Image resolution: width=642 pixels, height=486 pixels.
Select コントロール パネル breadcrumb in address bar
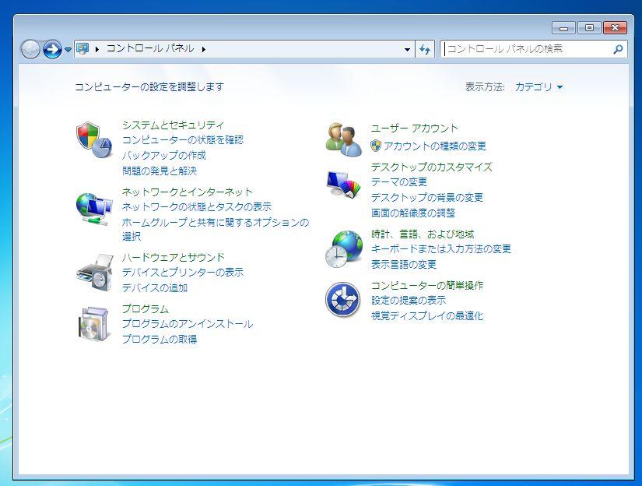(x=149, y=49)
